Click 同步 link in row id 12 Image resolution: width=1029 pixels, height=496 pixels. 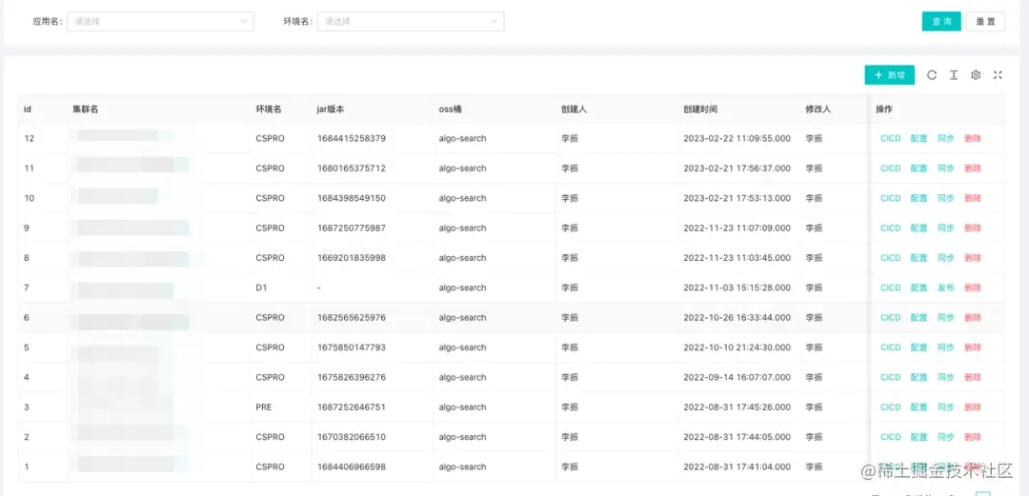946,138
